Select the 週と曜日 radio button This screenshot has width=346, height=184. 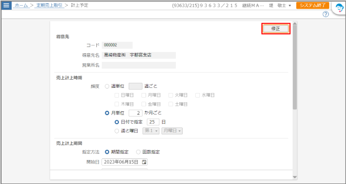[117, 131]
